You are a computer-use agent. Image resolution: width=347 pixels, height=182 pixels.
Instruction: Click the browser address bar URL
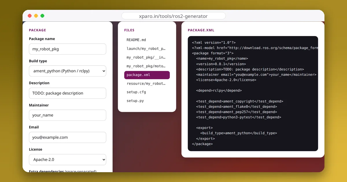pos(173,16)
